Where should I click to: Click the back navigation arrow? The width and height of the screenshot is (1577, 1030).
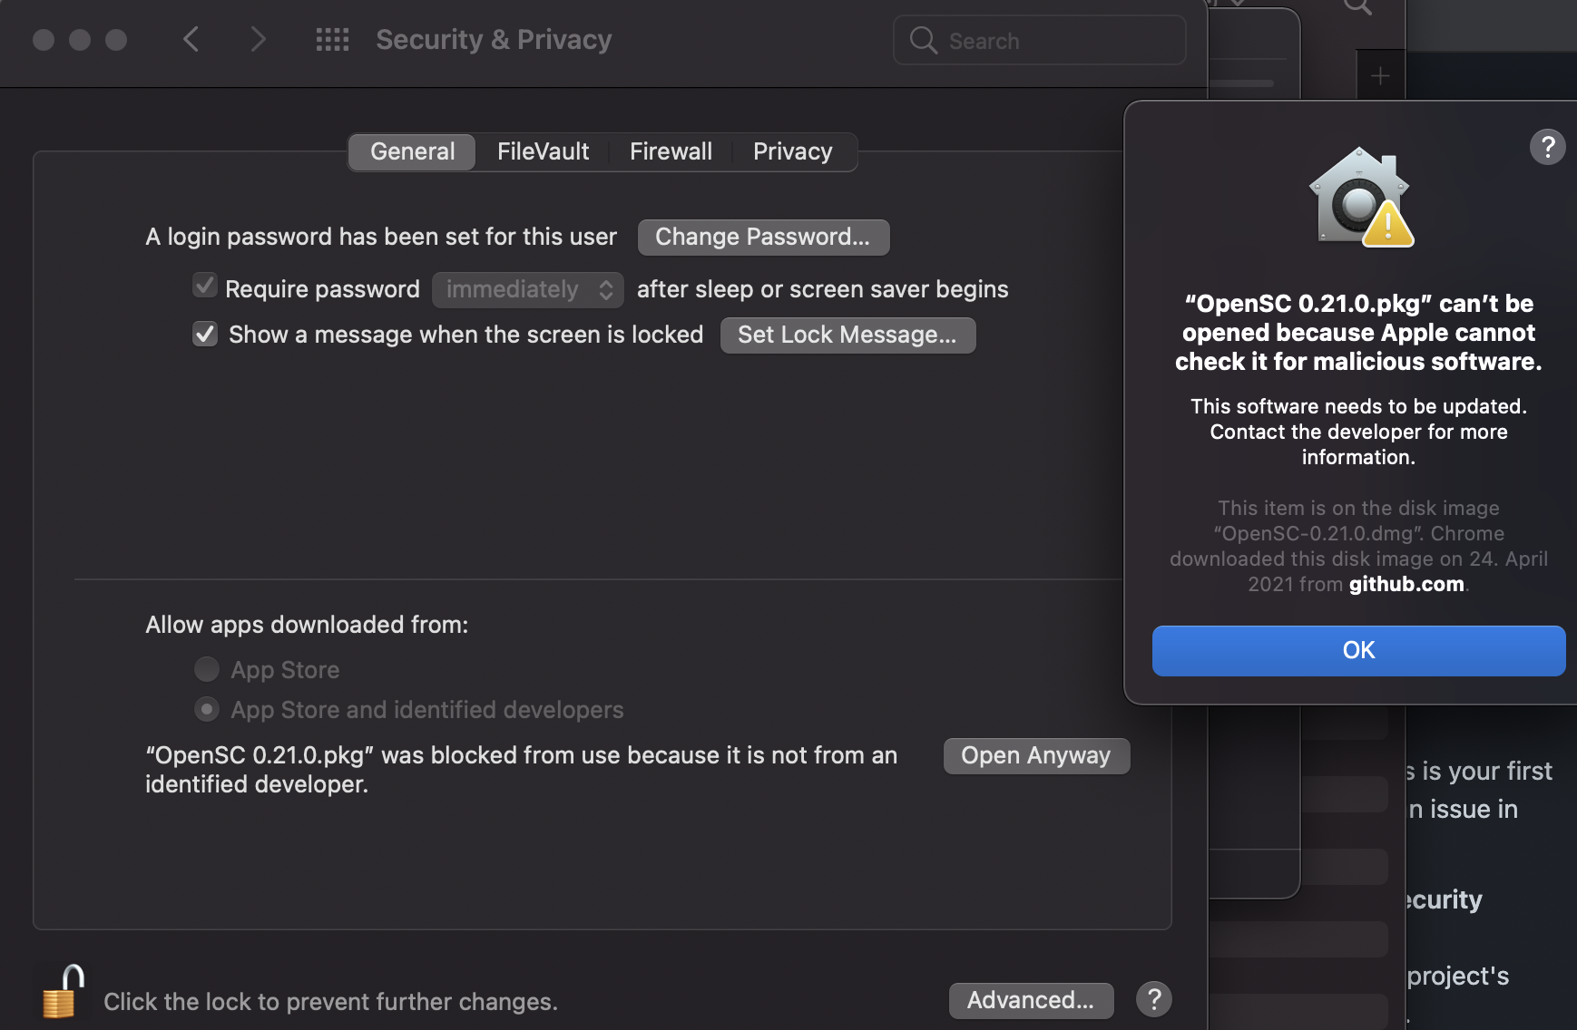(191, 39)
